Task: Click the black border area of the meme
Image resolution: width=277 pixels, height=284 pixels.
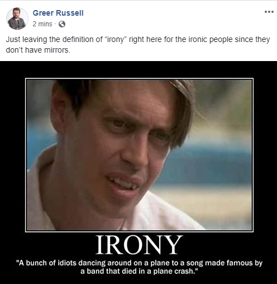Action: click(x=12, y=168)
